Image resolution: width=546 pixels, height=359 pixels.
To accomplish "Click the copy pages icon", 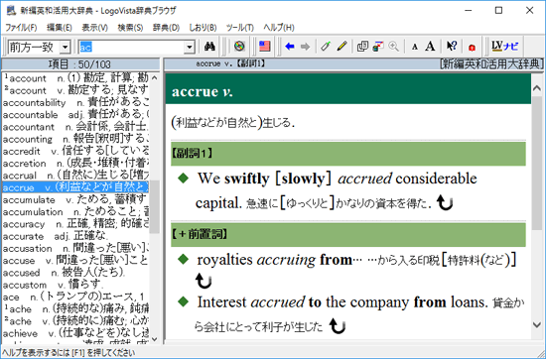I will 362,47.
